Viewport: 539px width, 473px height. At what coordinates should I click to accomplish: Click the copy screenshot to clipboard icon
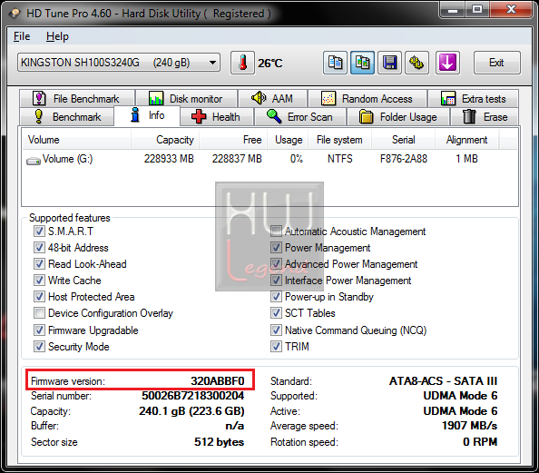362,63
